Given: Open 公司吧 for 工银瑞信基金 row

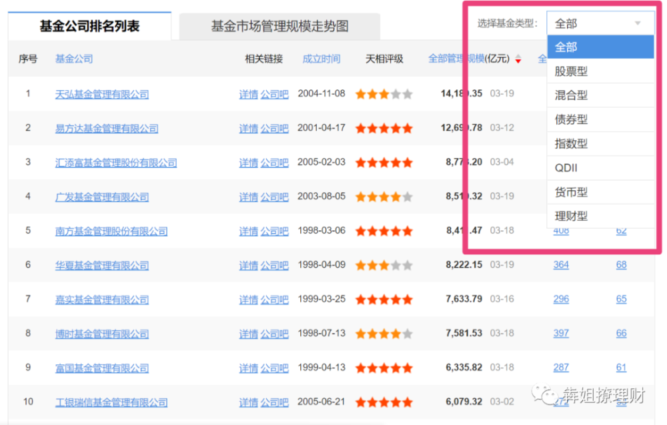Looking at the screenshot, I should (274, 402).
